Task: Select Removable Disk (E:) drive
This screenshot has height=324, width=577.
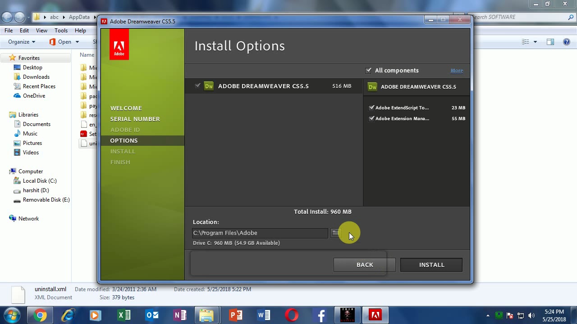Action: [x=46, y=200]
